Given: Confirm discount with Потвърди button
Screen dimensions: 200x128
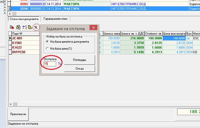Looking at the screenshot, I should click(x=80, y=60).
